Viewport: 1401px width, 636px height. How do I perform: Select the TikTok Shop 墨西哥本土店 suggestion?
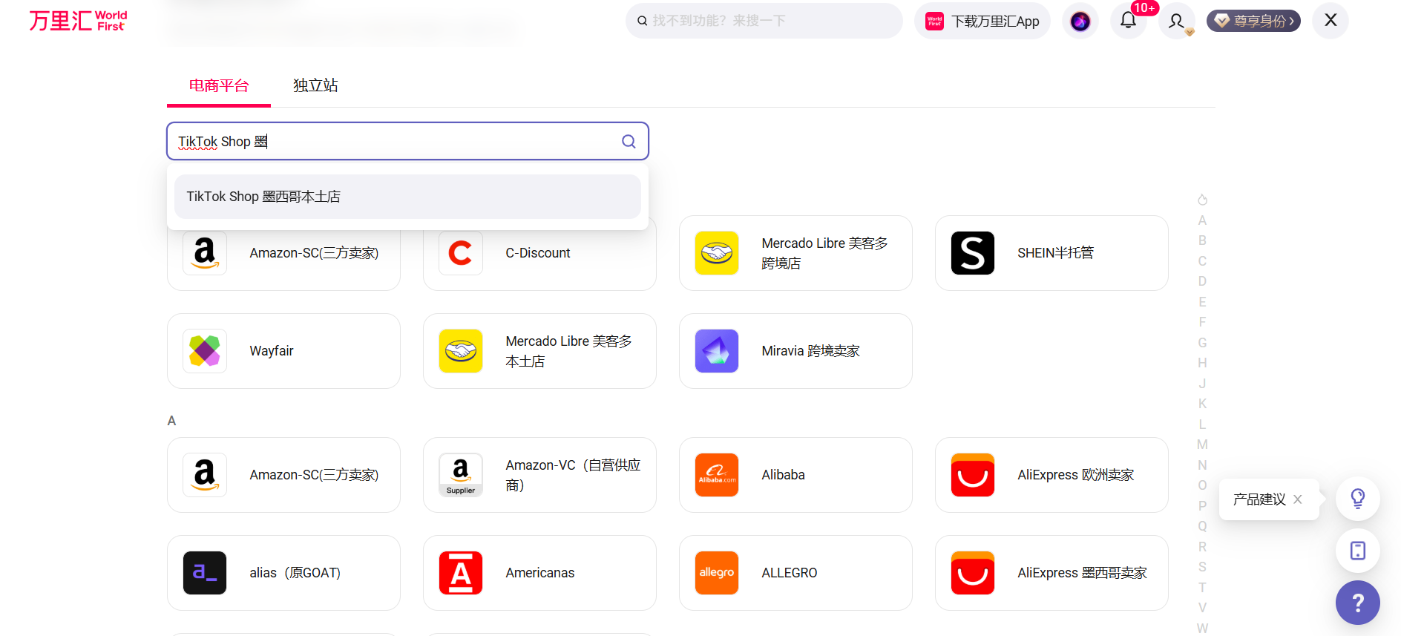click(x=407, y=197)
